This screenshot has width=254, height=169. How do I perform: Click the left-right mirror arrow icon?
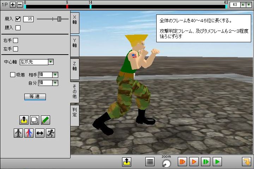pyautogui.click(x=40, y=133)
